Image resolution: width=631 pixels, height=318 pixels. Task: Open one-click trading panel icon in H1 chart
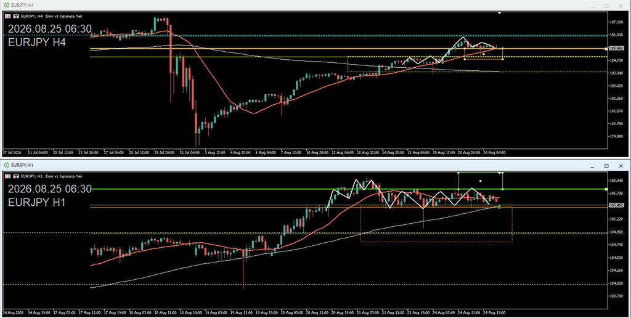tap(7, 176)
